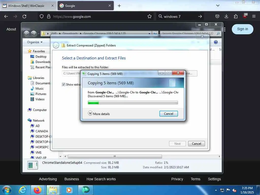This screenshot has height=195, width=260.
Task: Switch to Windows Shell WinClassic tab
Action: pos(26,6)
